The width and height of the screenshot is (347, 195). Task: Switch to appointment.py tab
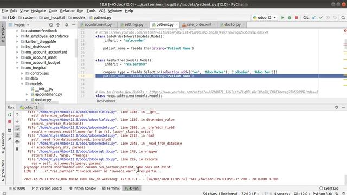click(98, 24)
